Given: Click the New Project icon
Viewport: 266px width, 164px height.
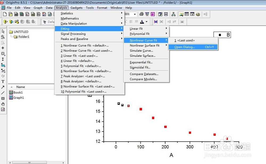Looking at the screenshot, I should 5,14.
